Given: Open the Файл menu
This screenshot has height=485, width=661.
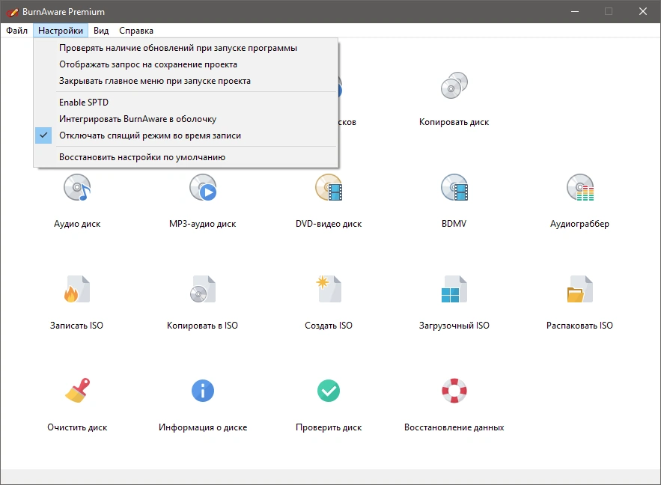Looking at the screenshot, I should (17, 31).
